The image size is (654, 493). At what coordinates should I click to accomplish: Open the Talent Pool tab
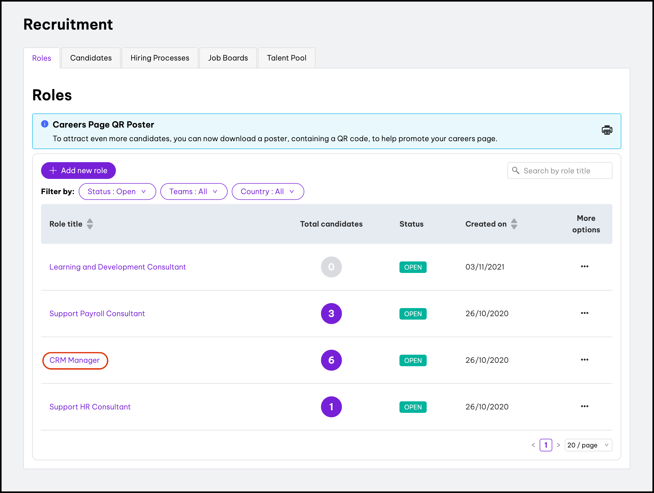pos(286,58)
